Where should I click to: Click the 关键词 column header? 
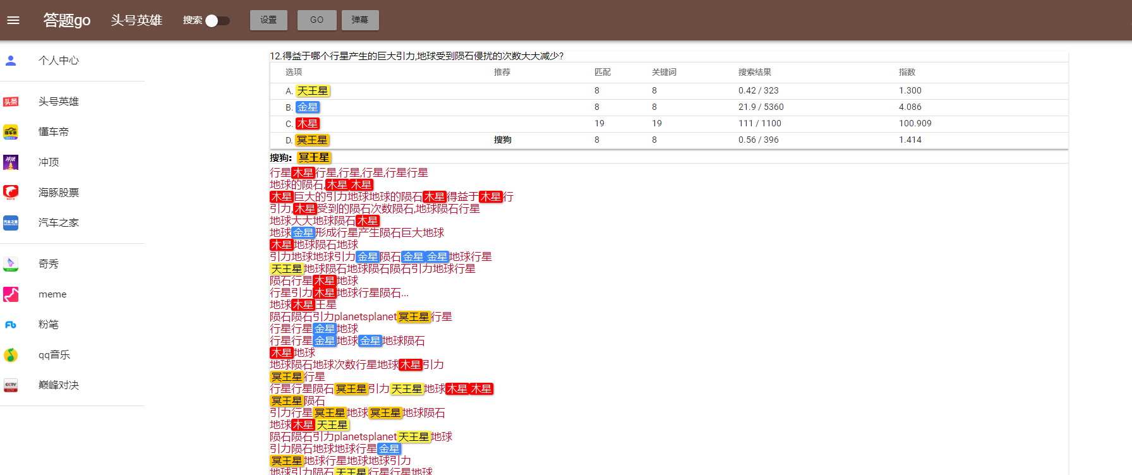click(x=665, y=73)
